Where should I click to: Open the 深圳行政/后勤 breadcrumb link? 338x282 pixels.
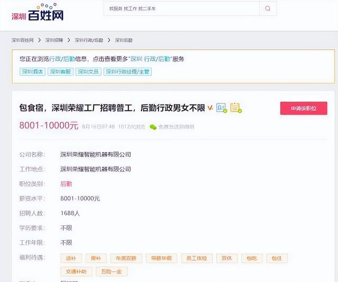(x=89, y=40)
